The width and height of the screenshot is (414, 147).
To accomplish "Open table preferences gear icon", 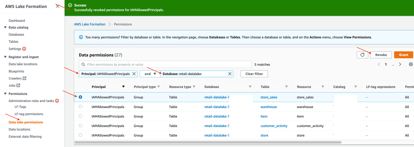I will [x=410, y=65].
